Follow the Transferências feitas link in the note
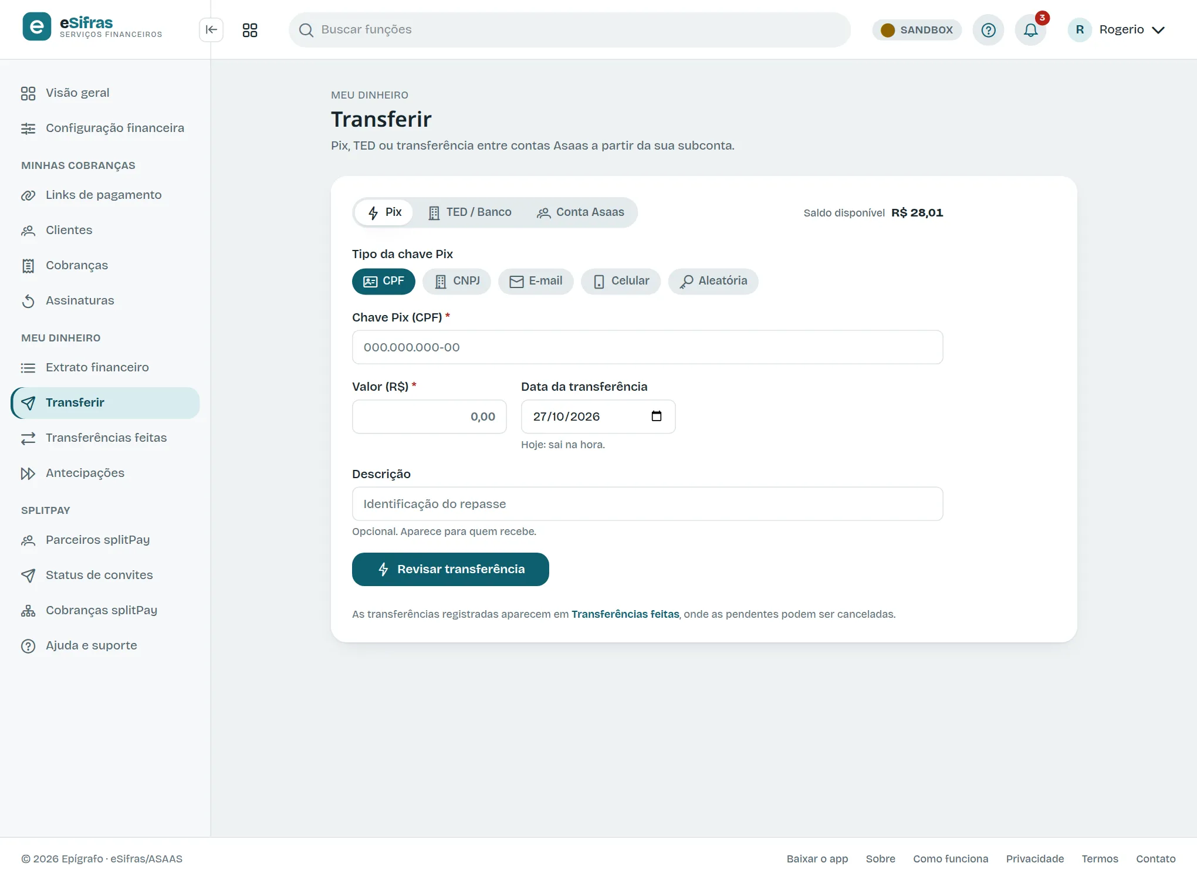 625,614
